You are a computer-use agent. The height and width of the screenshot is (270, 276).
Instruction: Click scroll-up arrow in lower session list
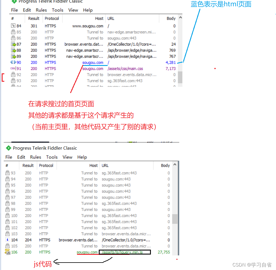pyautogui.click(x=175, y=165)
